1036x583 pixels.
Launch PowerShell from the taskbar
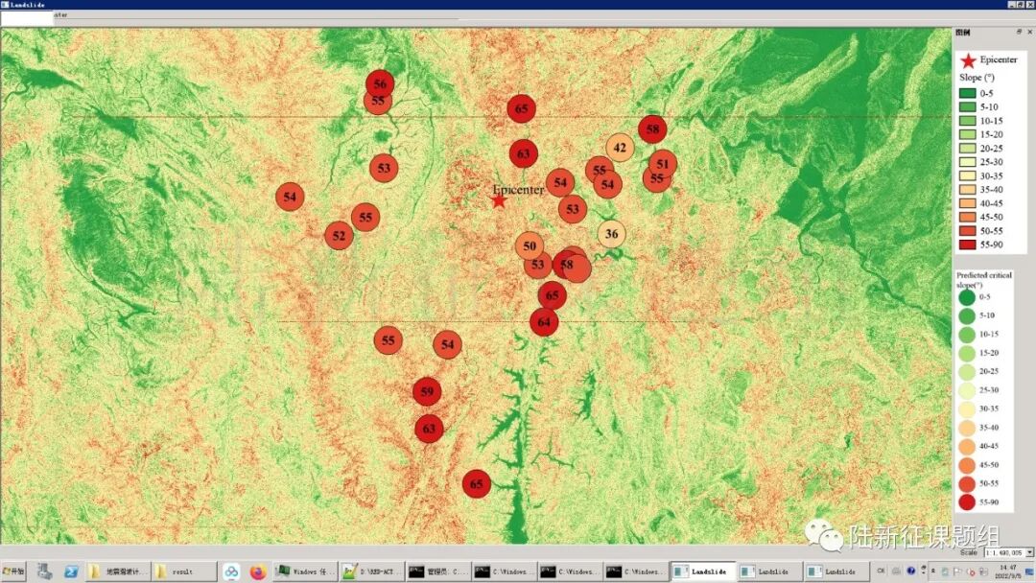point(71,572)
